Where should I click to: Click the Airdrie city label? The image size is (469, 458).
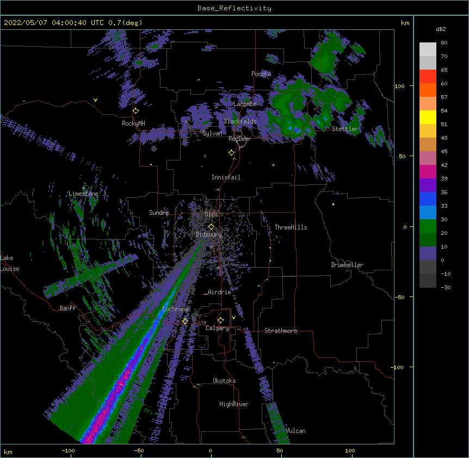pyautogui.click(x=219, y=292)
